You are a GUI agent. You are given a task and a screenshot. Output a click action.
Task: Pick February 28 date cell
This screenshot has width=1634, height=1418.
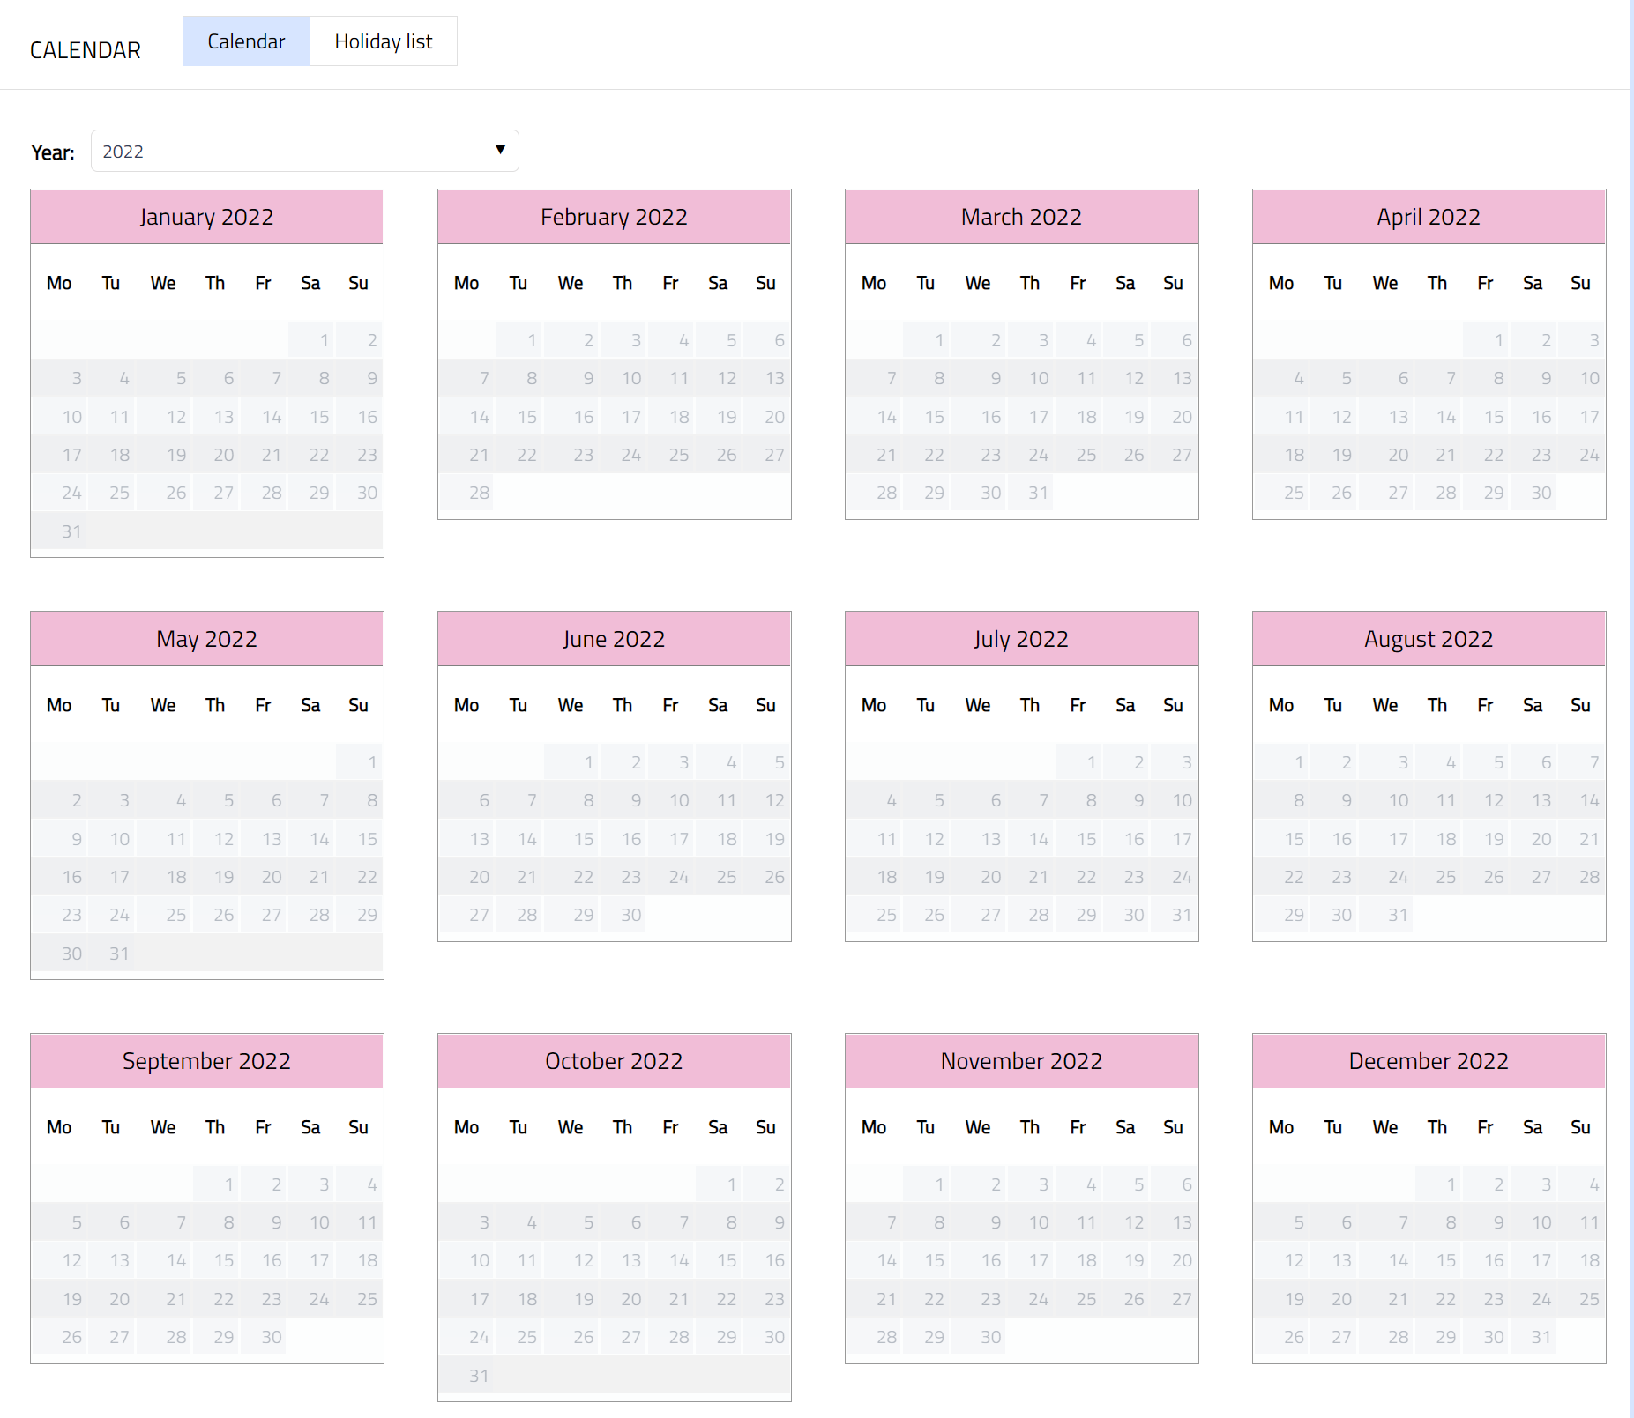pyautogui.click(x=478, y=493)
